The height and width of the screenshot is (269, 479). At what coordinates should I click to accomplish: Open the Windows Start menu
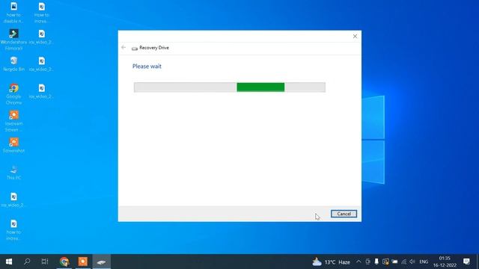pyautogui.click(x=9, y=262)
